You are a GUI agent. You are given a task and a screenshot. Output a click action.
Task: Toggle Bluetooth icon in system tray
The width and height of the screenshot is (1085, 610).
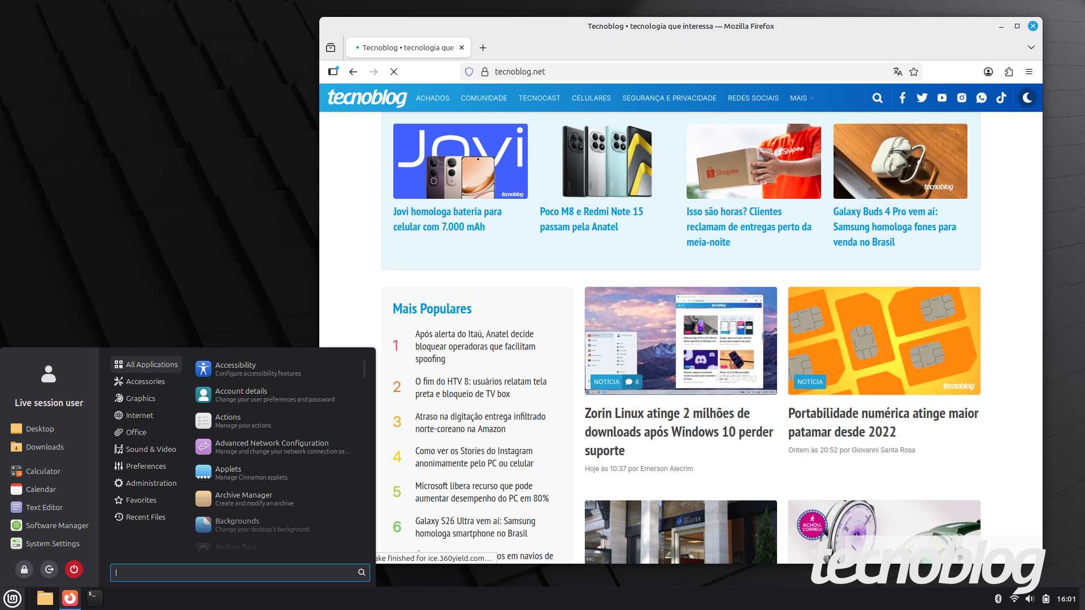[x=998, y=599]
